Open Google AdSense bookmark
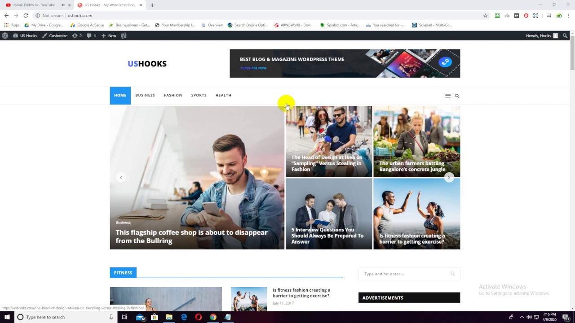 [x=87, y=25]
